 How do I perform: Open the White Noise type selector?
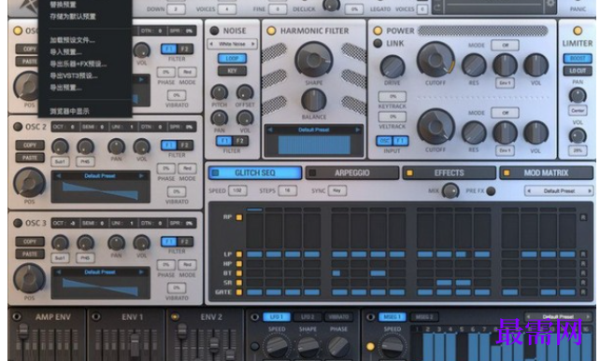pos(232,44)
